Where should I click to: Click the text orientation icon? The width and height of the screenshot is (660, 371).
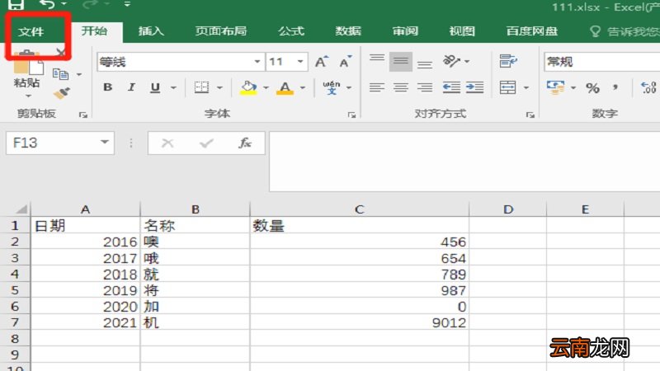point(451,61)
